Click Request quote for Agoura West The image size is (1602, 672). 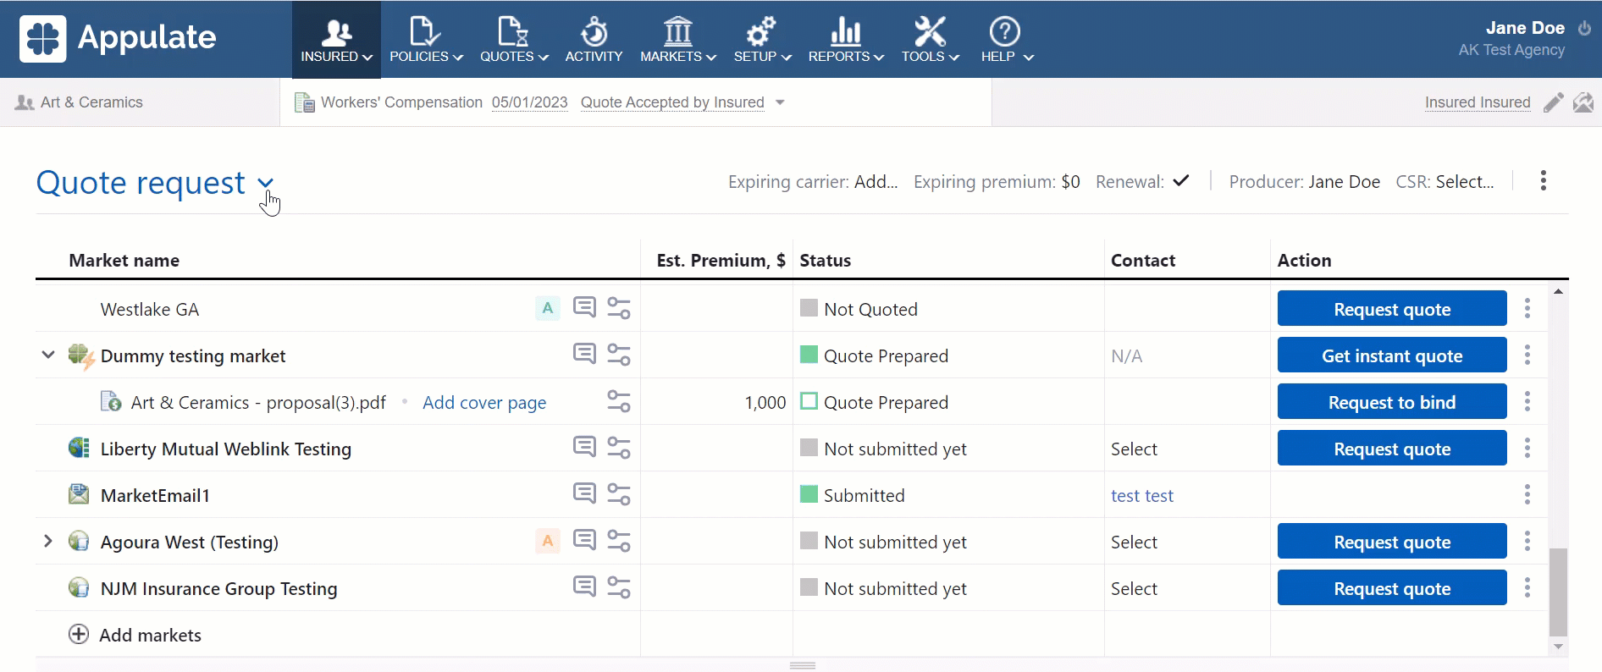(1391, 542)
